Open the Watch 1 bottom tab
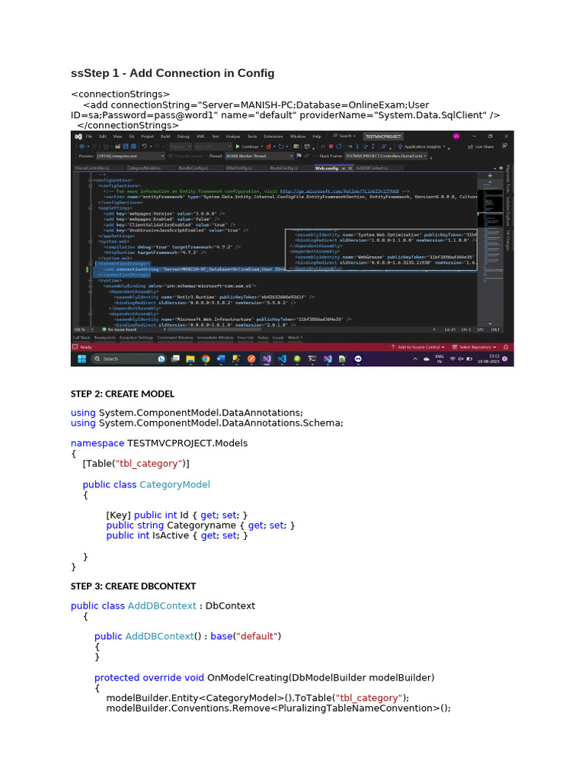The height and width of the screenshot is (781, 585). 295,338
